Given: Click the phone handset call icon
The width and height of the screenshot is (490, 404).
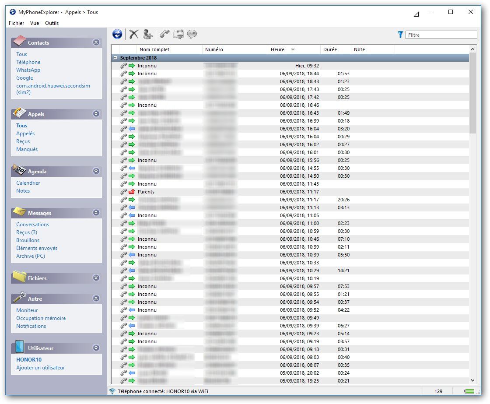Looking at the screenshot, I should coord(164,34).
